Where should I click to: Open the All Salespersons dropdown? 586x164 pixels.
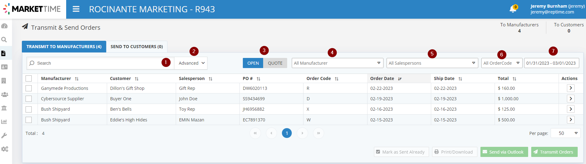tap(432, 63)
